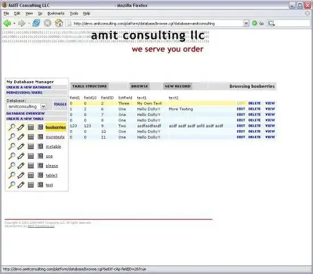Click the 'More Testing' text2 cell
This screenshot has width=313, height=274.
[181, 109]
